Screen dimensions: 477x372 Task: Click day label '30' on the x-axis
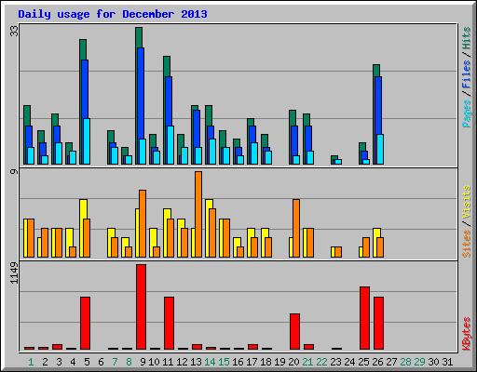[x=433, y=362]
